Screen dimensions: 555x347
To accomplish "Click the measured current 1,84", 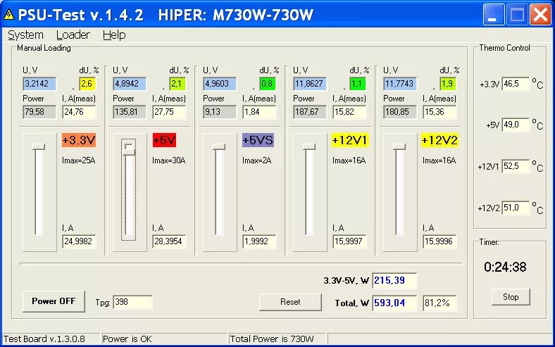I will tap(260, 112).
